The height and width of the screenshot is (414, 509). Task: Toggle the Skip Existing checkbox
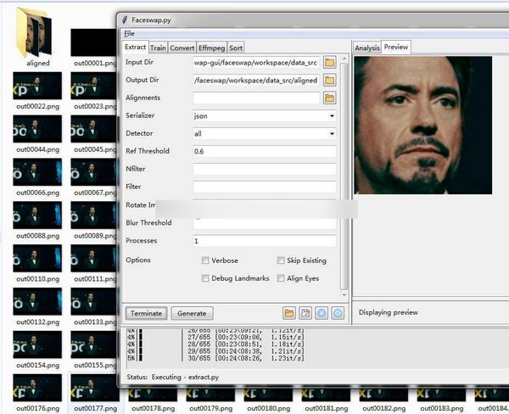(281, 260)
